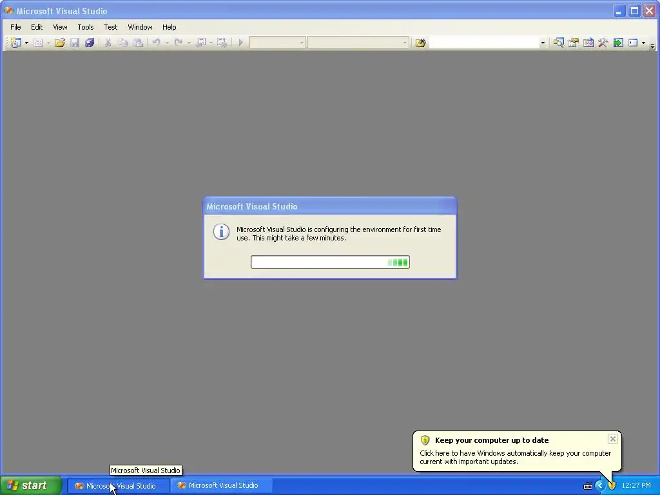Expand the other windows dropdown arrow

coord(644,43)
